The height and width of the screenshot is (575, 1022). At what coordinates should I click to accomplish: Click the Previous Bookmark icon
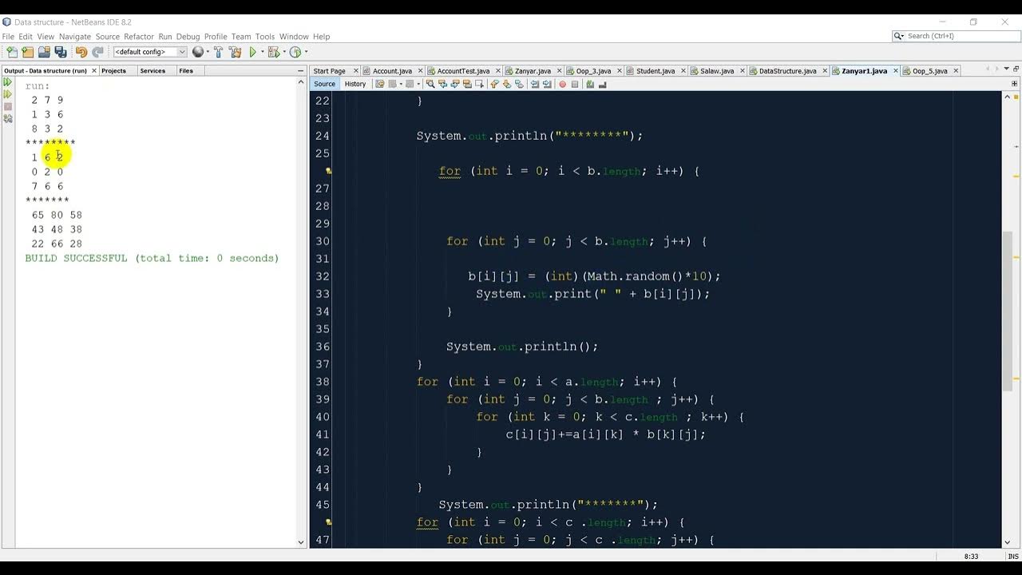coord(495,84)
